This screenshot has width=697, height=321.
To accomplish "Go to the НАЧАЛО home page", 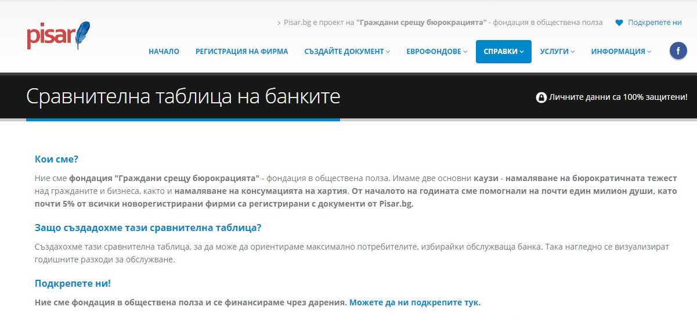I will pos(164,52).
